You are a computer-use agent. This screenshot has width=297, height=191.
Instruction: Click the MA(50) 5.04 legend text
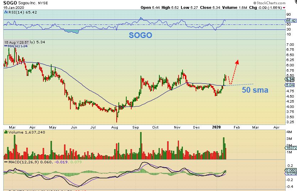pos(18,46)
